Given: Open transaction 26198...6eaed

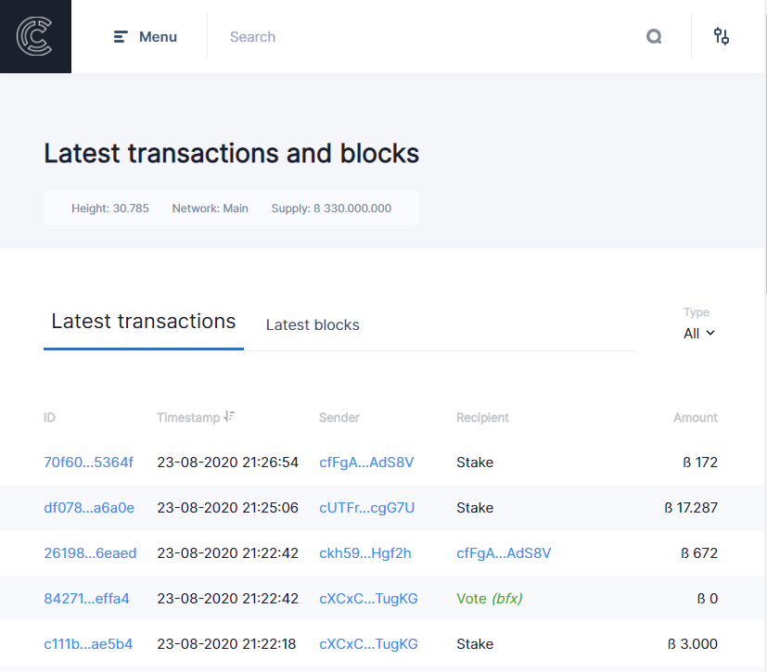Looking at the screenshot, I should tap(90, 553).
